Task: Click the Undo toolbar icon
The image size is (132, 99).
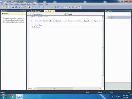Action: click(39, 7)
